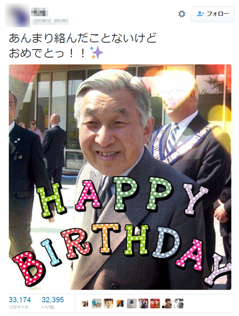This screenshot has width=239, height=316.
Task: Open the blue toy avatar thumbnail
Action: pos(97,304)
